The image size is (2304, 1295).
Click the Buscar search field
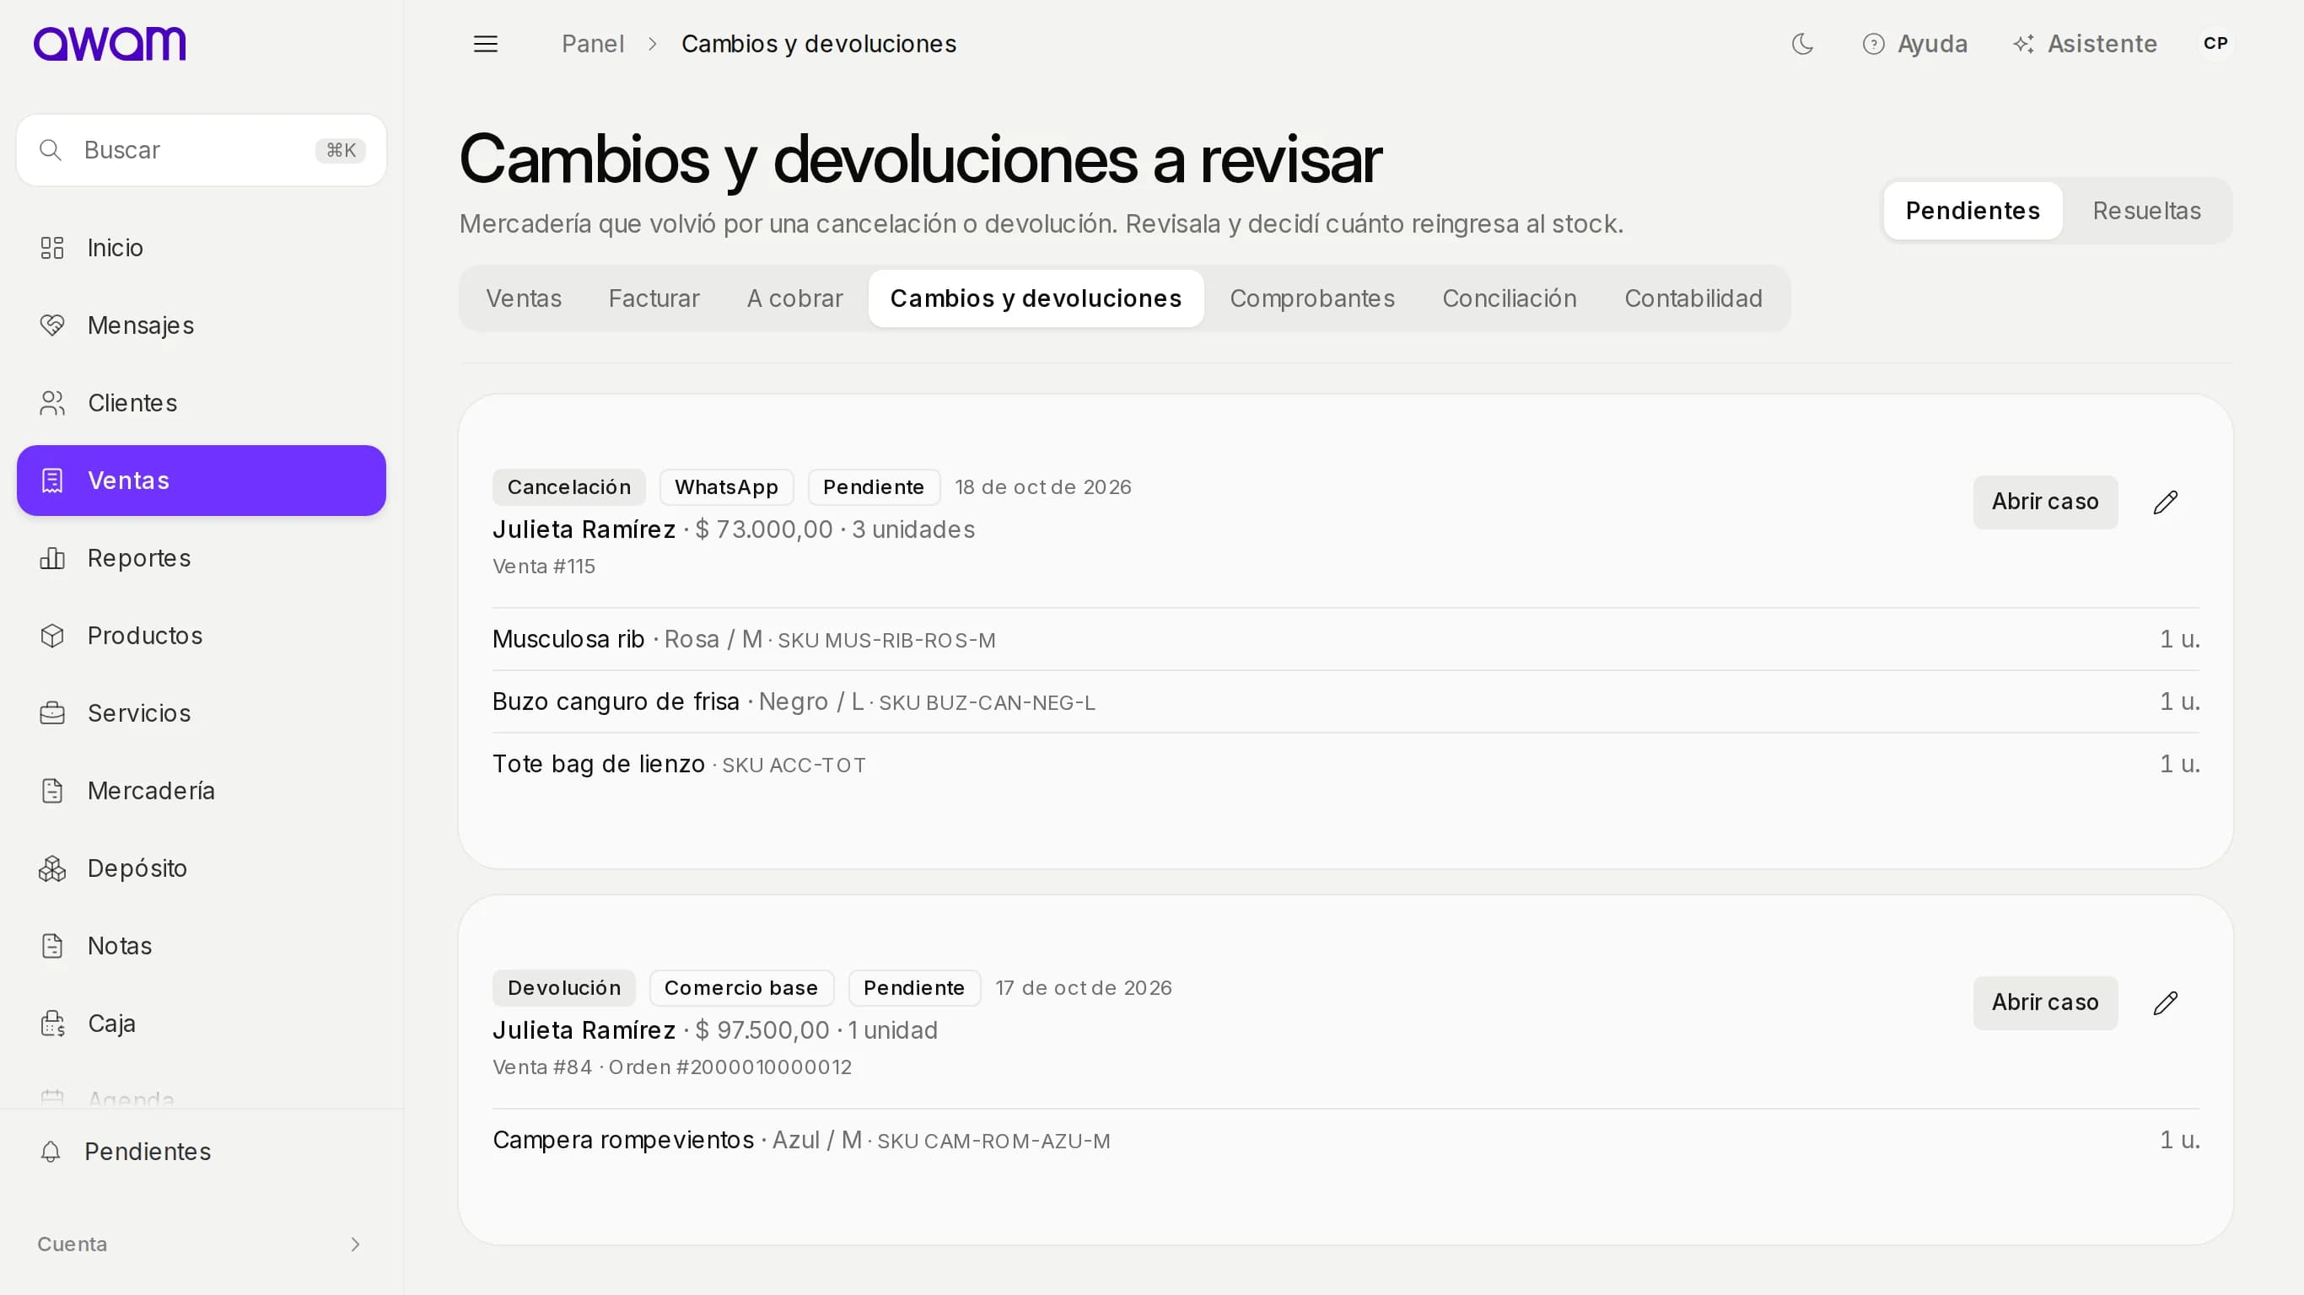(202, 150)
